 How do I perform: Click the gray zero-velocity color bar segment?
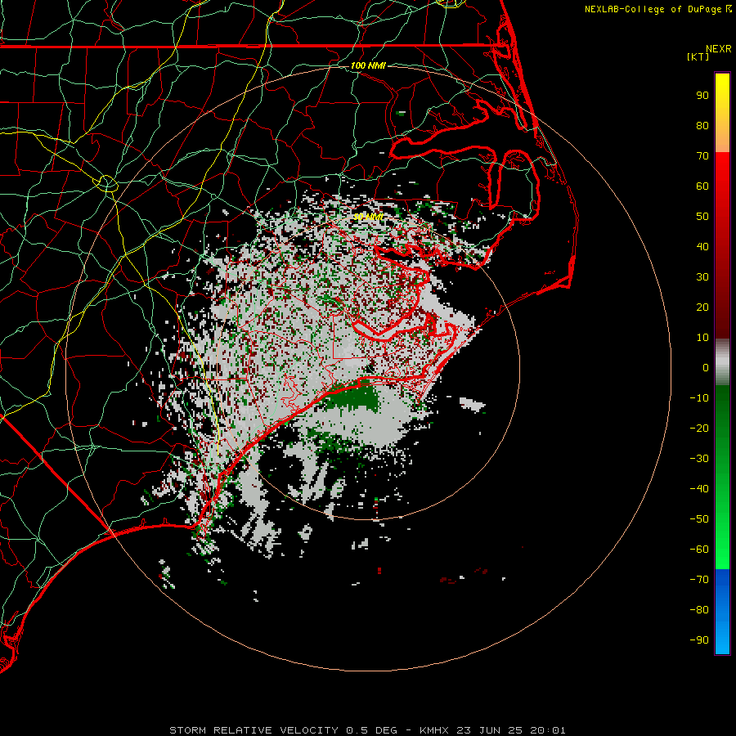point(722,362)
